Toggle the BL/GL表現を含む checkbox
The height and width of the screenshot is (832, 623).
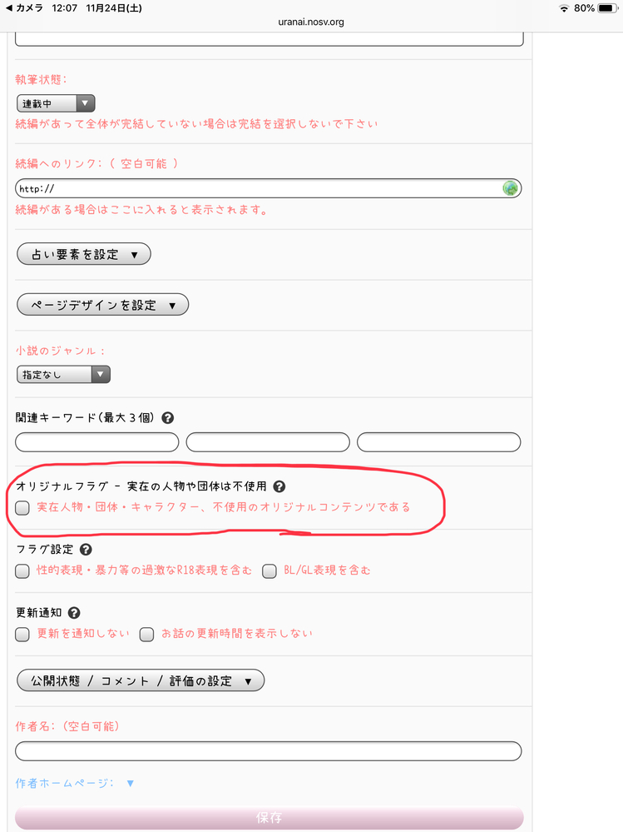269,570
